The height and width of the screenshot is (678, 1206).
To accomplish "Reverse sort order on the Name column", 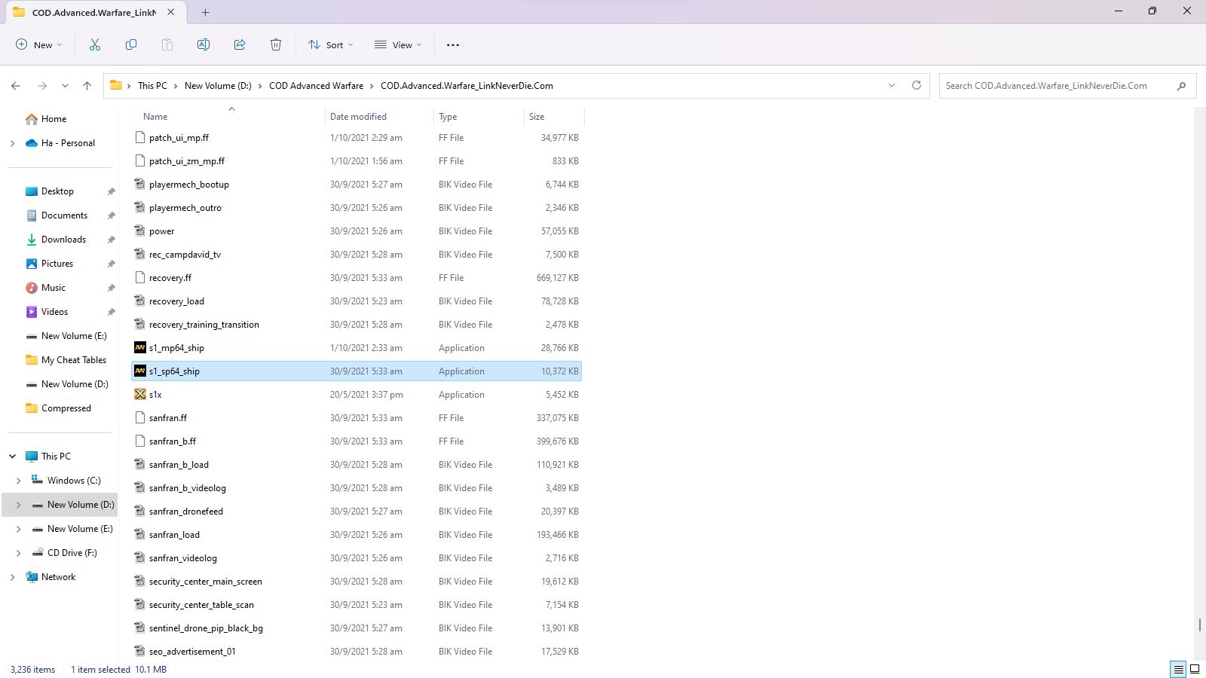I will tap(155, 116).
